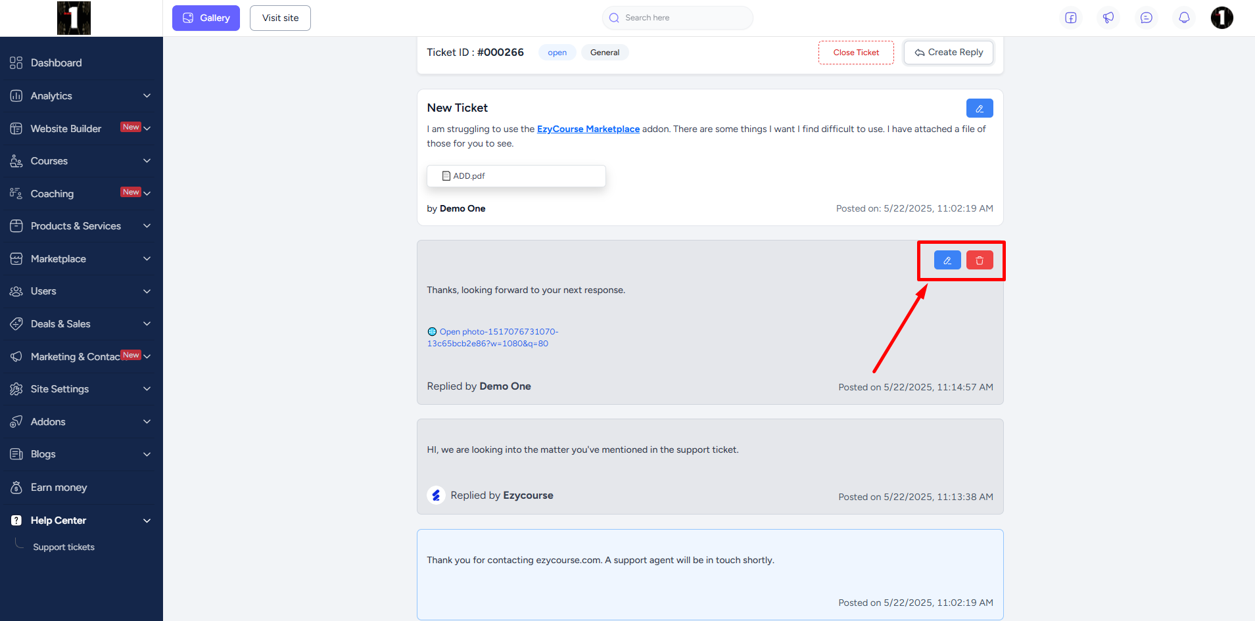Click the Help Center question icon
The width and height of the screenshot is (1255, 621).
click(x=16, y=520)
